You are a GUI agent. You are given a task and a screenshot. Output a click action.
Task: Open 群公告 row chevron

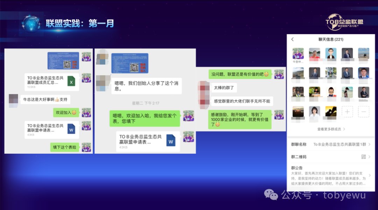click(369, 175)
